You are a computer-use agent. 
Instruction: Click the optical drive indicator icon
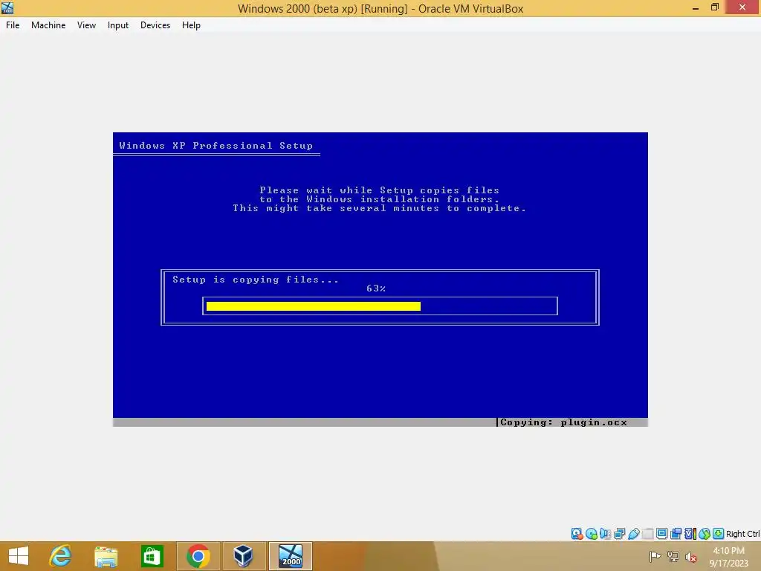pos(591,534)
